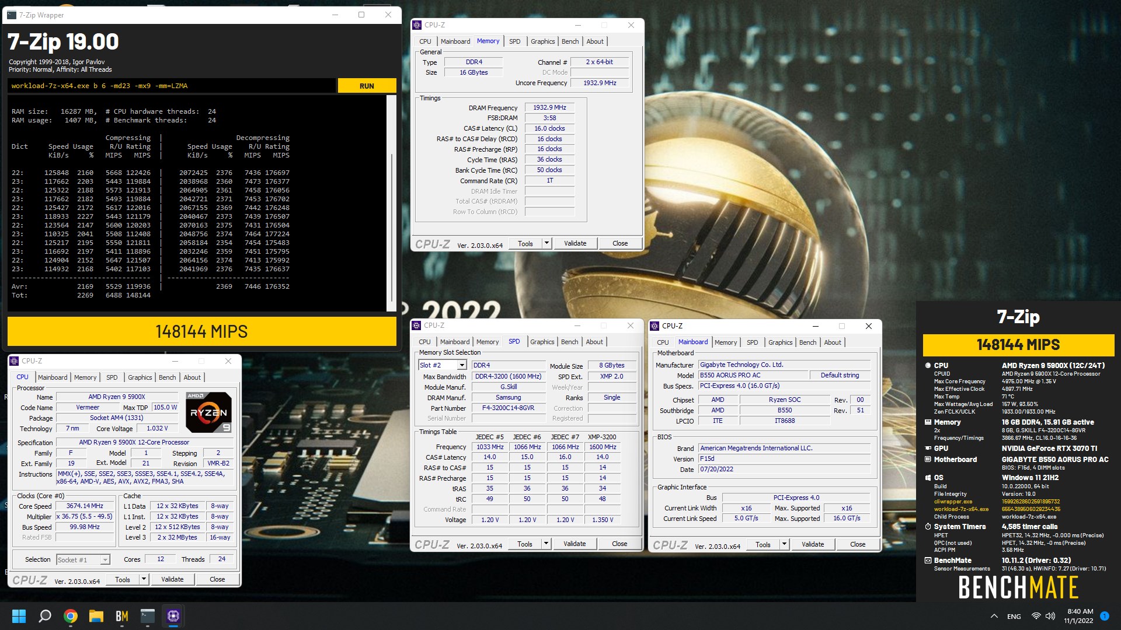Open CPU tab in Mainboard window
Image resolution: width=1121 pixels, height=630 pixels.
(x=663, y=342)
